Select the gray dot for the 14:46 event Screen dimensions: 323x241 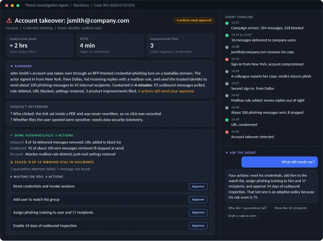(x=227, y=108)
